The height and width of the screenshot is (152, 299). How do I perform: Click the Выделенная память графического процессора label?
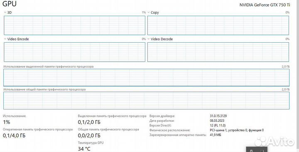[112, 116]
